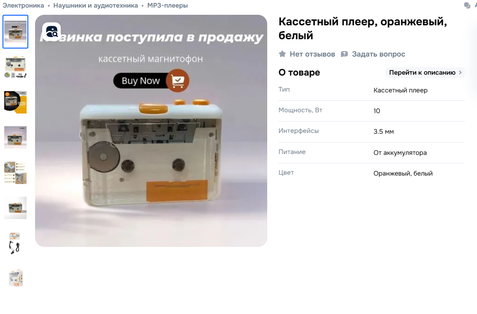This screenshot has width=477, height=314.
Task: Open similar image search icon on photo
Action: 51,32
